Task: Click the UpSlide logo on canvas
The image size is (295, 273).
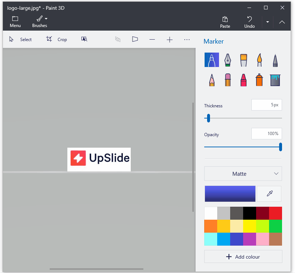Action: coord(99,159)
